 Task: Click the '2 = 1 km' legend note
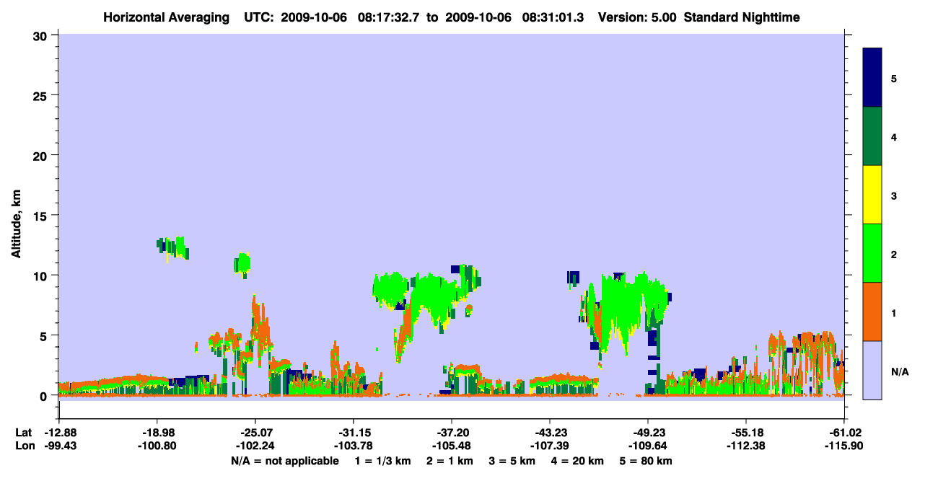449,461
